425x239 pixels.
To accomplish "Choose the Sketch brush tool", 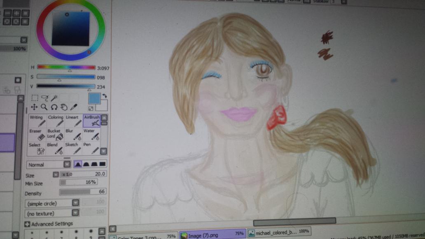I will click(73, 149).
